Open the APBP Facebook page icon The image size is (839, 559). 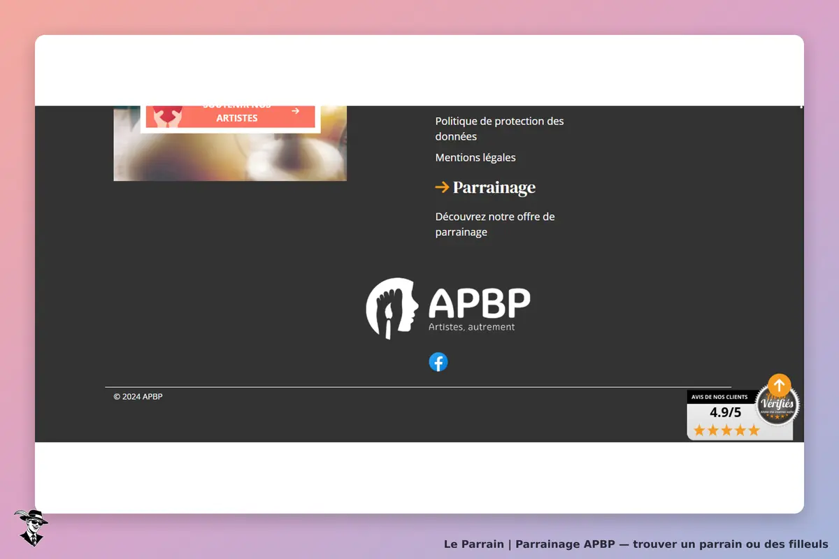pyautogui.click(x=438, y=362)
